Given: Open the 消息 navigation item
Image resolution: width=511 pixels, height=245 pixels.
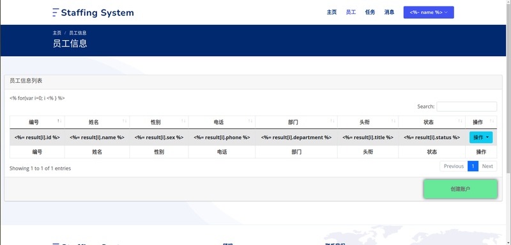Looking at the screenshot, I should (389, 12).
